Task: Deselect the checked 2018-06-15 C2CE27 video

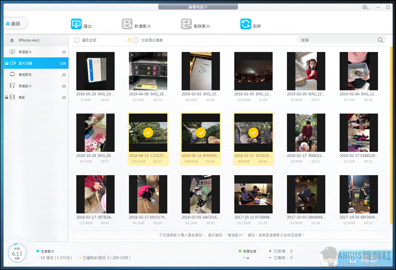Action: pyautogui.click(x=147, y=133)
